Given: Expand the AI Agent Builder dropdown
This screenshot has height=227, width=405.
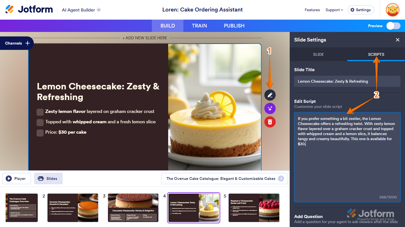Looking at the screenshot, I should pyautogui.click(x=99, y=10).
